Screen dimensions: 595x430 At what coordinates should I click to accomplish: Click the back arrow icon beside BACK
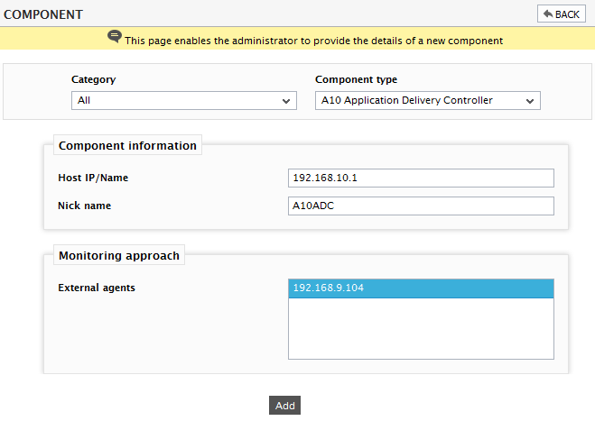(548, 14)
